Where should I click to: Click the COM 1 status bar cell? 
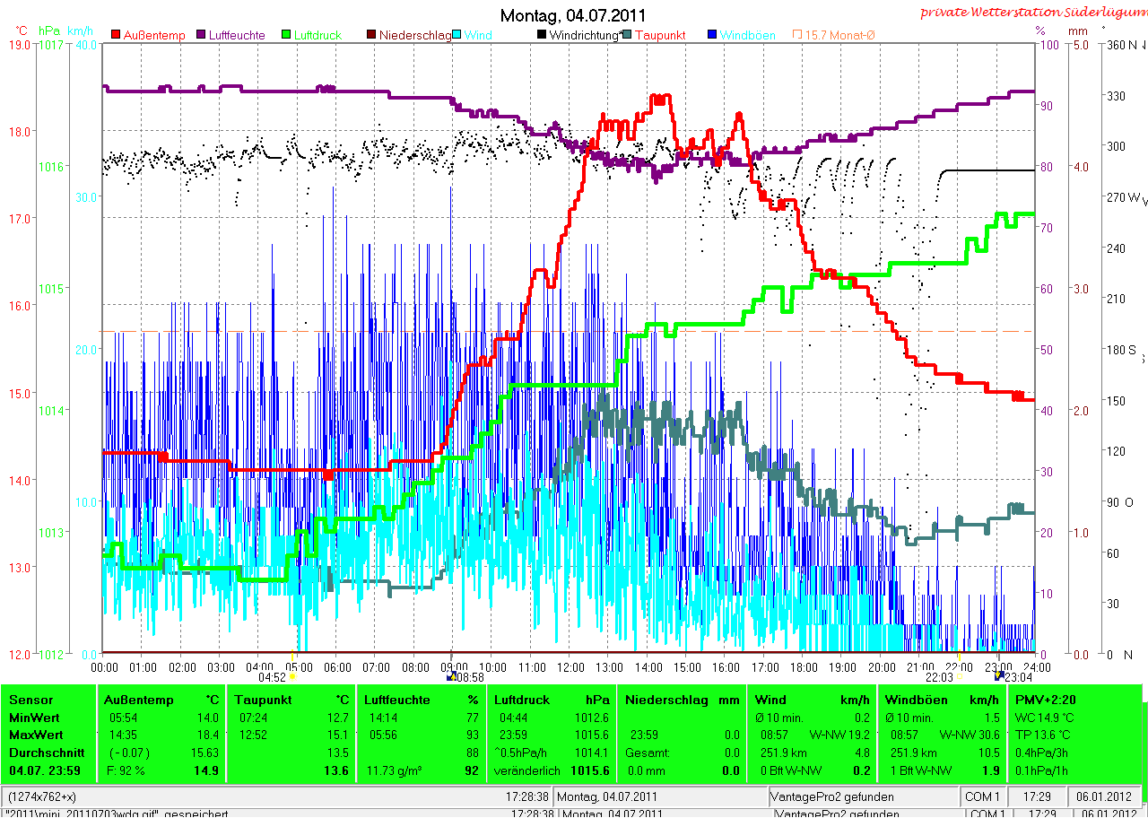pyautogui.click(x=982, y=796)
